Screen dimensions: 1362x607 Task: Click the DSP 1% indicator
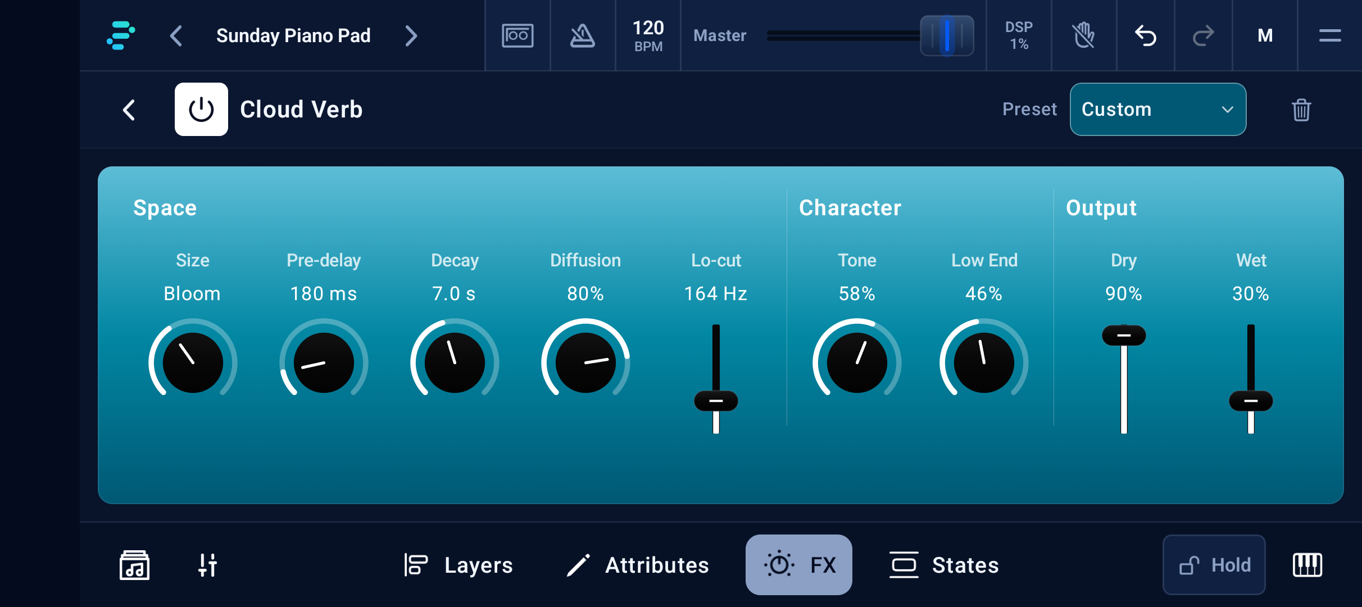point(1019,35)
